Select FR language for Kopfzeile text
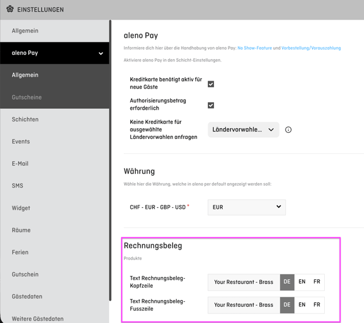Viewport: 364px width, 323px height. [316, 282]
